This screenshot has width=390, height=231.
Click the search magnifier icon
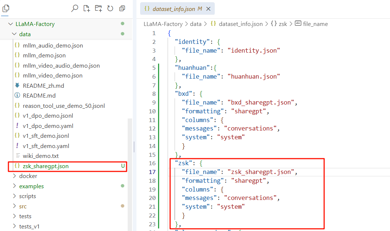point(75,8)
